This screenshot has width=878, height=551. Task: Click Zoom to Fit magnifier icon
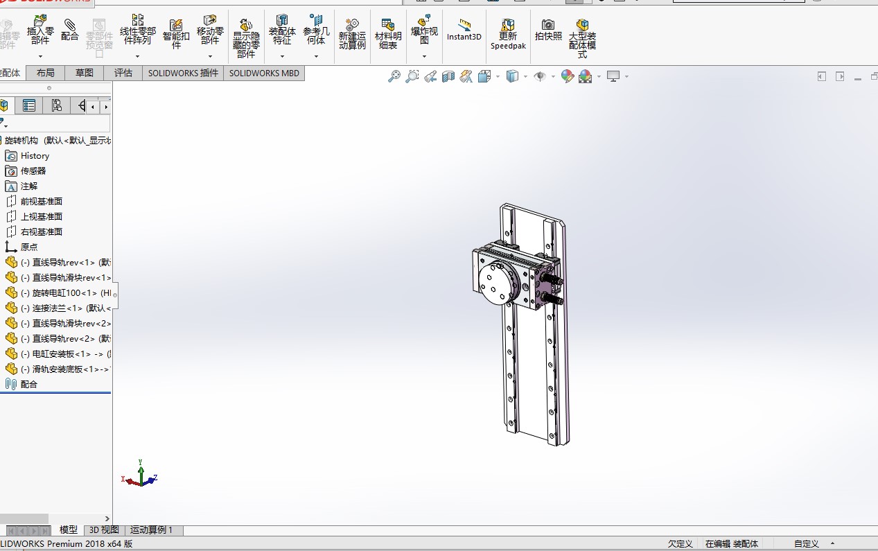pyautogui.click(x=394, y=76)
